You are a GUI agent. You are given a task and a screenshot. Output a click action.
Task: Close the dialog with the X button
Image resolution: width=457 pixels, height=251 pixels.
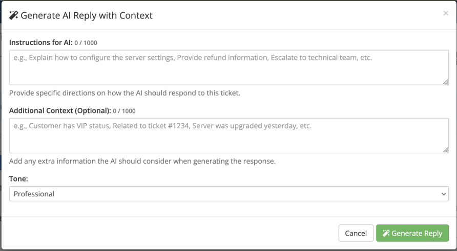445,14
